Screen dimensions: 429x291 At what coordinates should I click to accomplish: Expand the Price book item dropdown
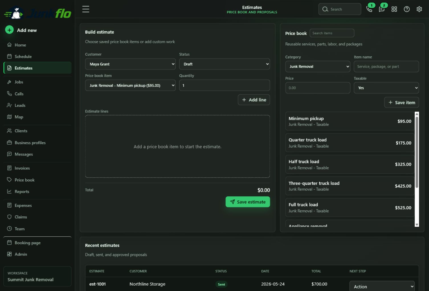click(x=130, y=85)
